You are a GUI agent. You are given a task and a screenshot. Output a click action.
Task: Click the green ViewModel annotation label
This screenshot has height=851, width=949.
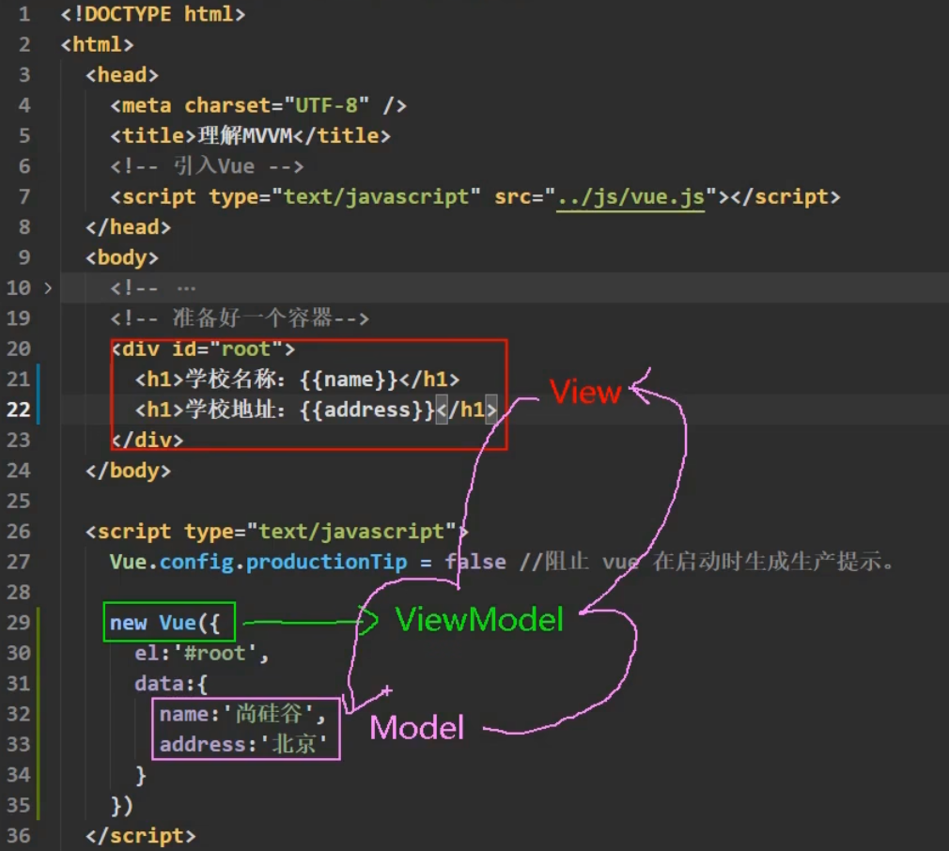pos(479,620)
